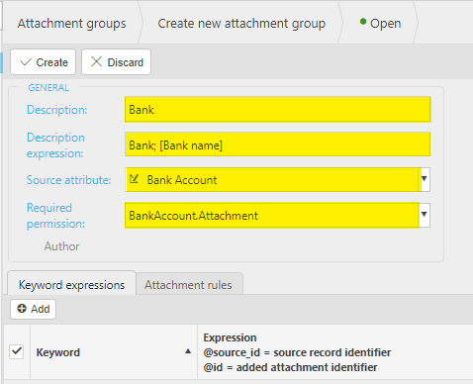The image size is (473, 384).
Task: Click the checkmark icon on Create
Action: pos(26,62)
